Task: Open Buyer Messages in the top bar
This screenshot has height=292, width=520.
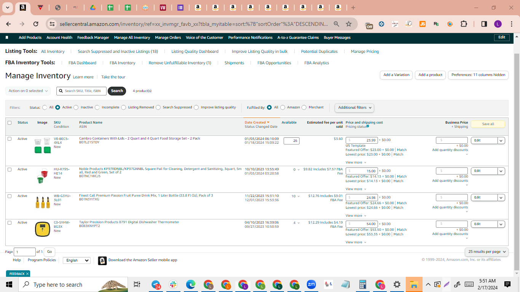Action: point(337,38)
